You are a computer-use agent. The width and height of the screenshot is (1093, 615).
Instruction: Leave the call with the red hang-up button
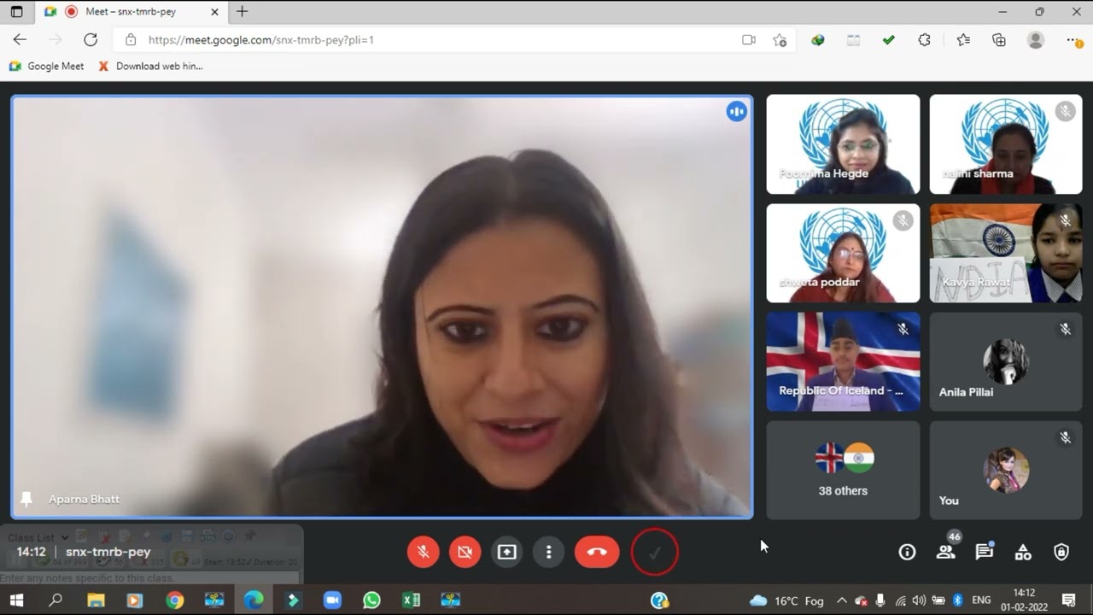coord(597,552)
